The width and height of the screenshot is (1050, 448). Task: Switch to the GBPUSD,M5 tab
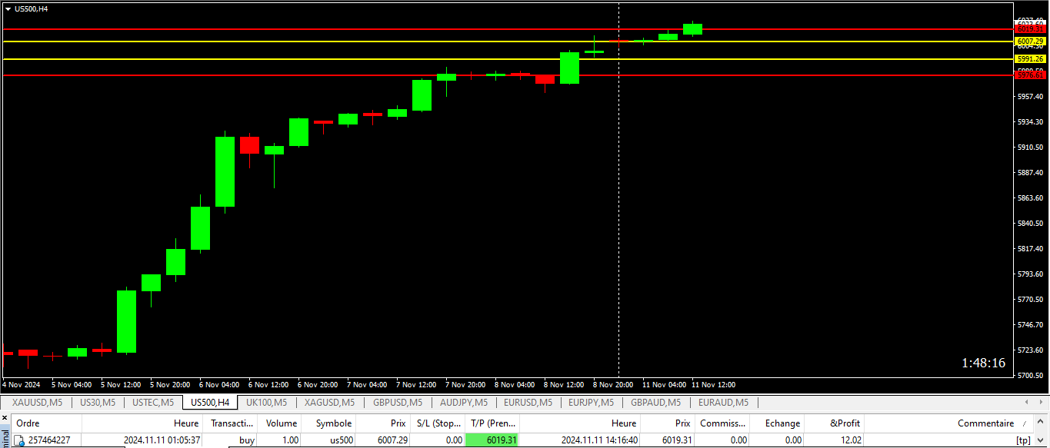coord(398,402)
